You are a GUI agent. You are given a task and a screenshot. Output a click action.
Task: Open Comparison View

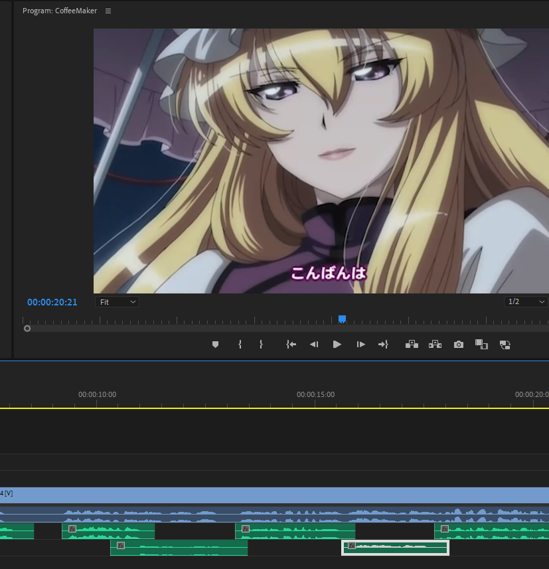tap(481, 345)
